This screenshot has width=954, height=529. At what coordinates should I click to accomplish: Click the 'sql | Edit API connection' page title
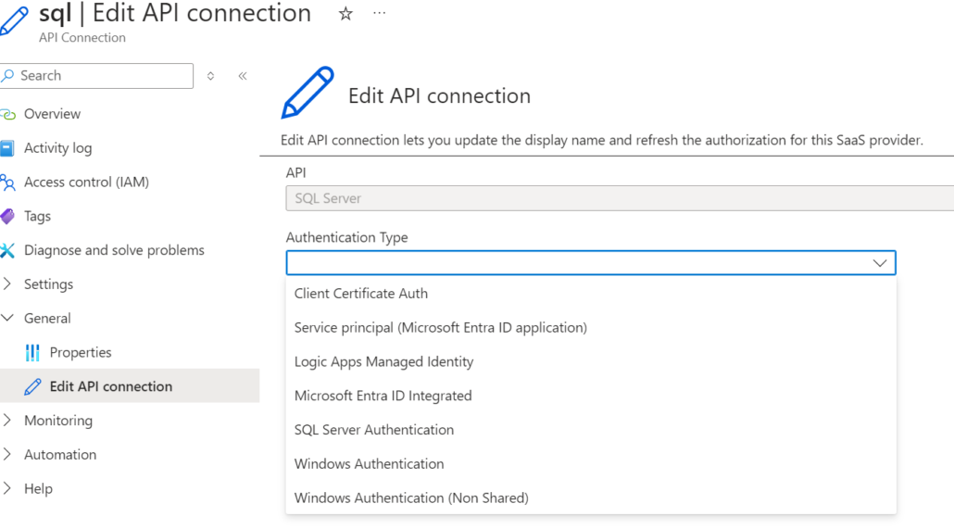coord(175,13)
